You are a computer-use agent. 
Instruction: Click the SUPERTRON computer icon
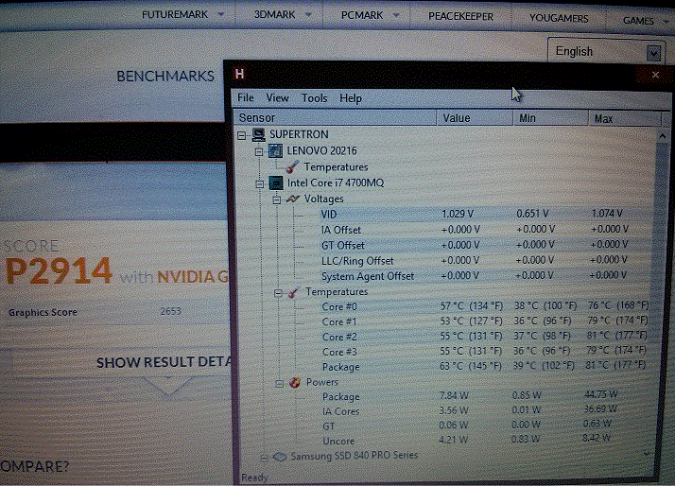(x=259, y=134)
